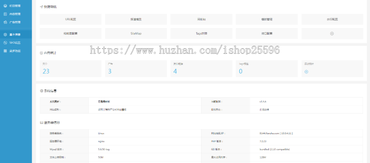Open the URL配置 quick nav tile
Image resolution: width=370 pixels, height=163 pixels.
71,19
